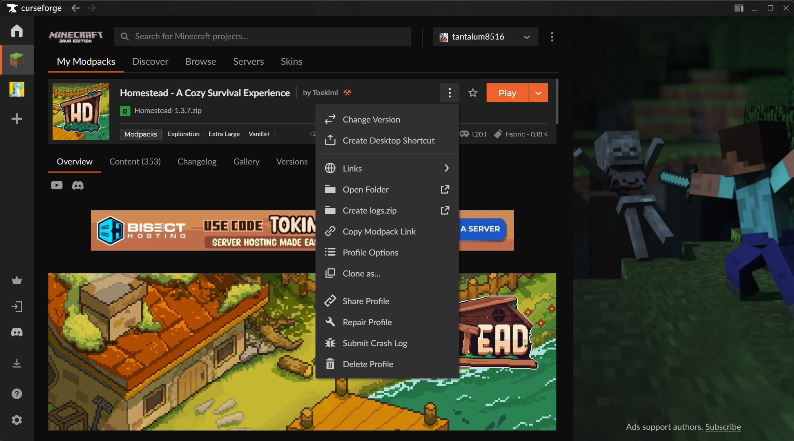Viewport: 794px width, 441px height.
Task: Choose Create Desktop Shortcut
Action: tap(387, 140)
